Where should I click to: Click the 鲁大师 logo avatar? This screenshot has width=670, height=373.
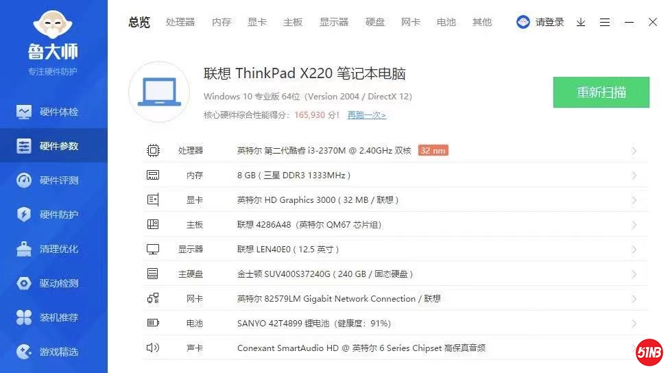(x=53, y=26)
